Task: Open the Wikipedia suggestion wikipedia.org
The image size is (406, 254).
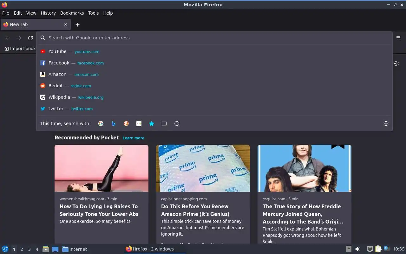Action: pos(214,97)
